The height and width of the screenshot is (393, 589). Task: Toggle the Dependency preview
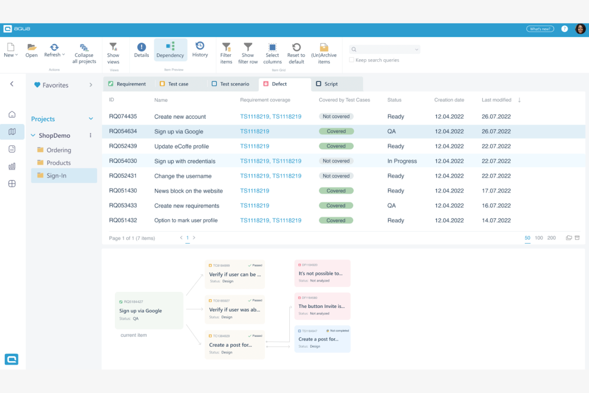pyautogui.click(x=170, y=50)
